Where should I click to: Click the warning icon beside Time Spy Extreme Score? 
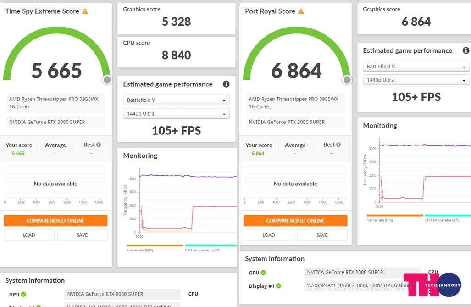[x=85, y=11]
